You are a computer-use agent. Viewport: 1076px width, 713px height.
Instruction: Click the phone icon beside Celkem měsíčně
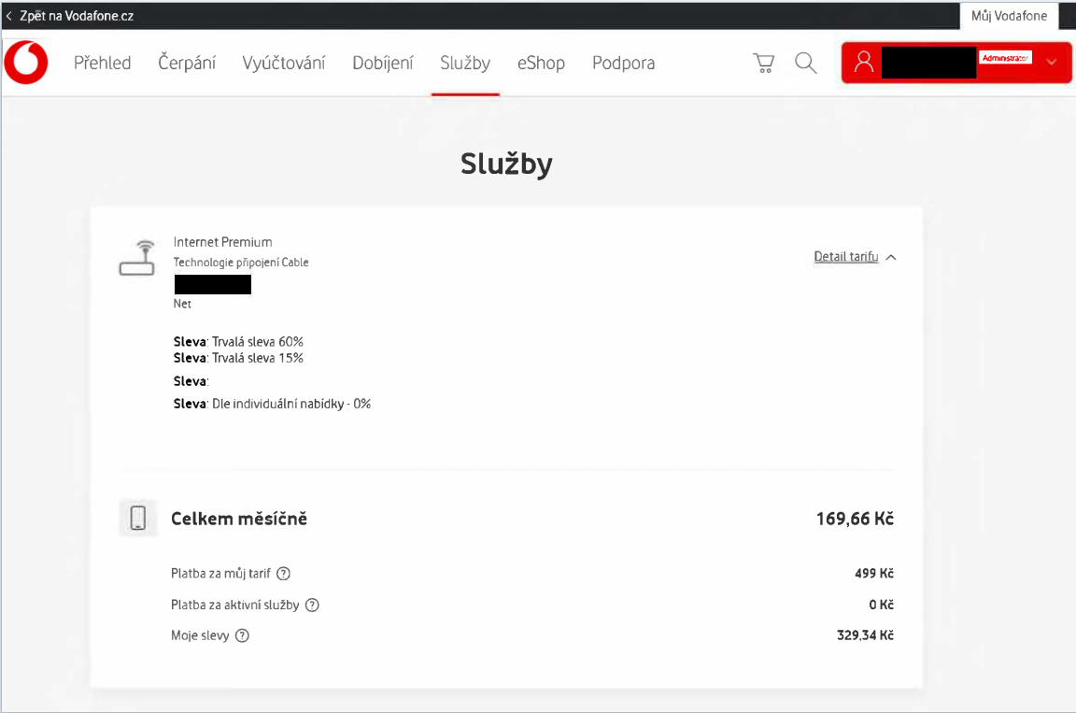click(x=138, y=518)
